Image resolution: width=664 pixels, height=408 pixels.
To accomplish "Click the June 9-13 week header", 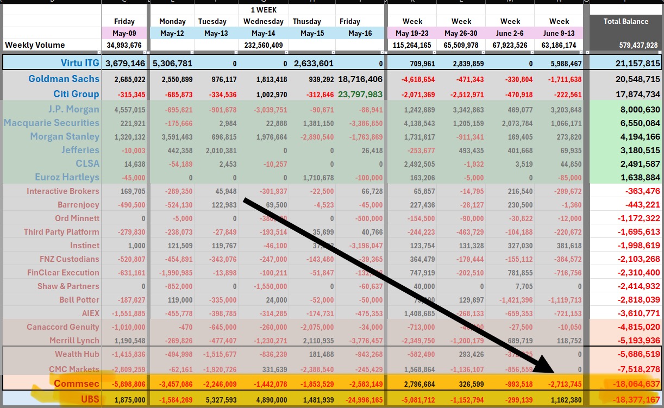I will [x=559, y=33].
